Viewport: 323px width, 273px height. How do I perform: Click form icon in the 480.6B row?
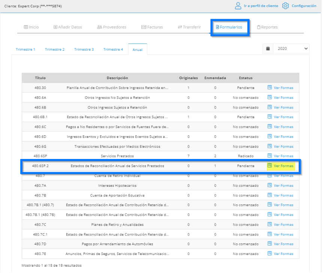(271, 107)
